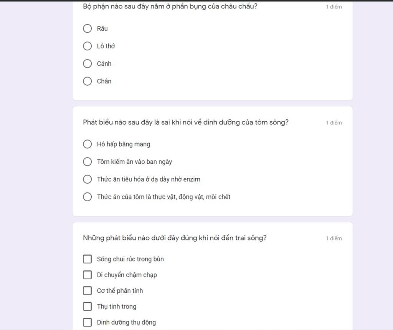Viewport: 393px width, 330px height.
Task: Check the "Thụ tinh trong" box
Action: coord(87,307)
